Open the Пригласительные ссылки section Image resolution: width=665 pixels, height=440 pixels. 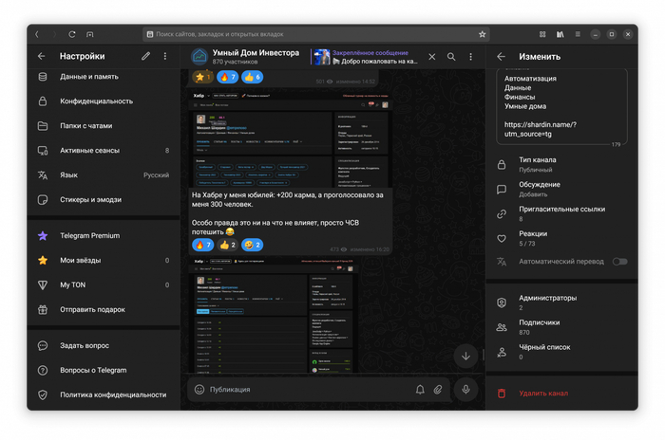point(560,213)
